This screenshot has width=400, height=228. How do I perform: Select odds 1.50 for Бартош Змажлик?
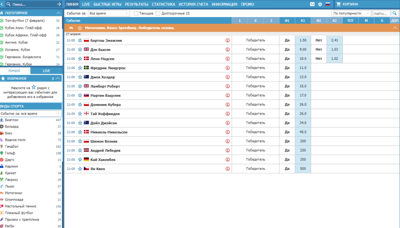[x=303, y=40]
